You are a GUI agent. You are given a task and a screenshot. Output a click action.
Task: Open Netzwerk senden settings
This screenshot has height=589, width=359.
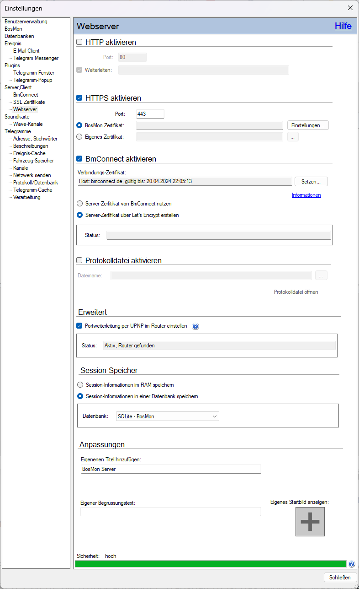pyautogui.click(x=32, y=175)
